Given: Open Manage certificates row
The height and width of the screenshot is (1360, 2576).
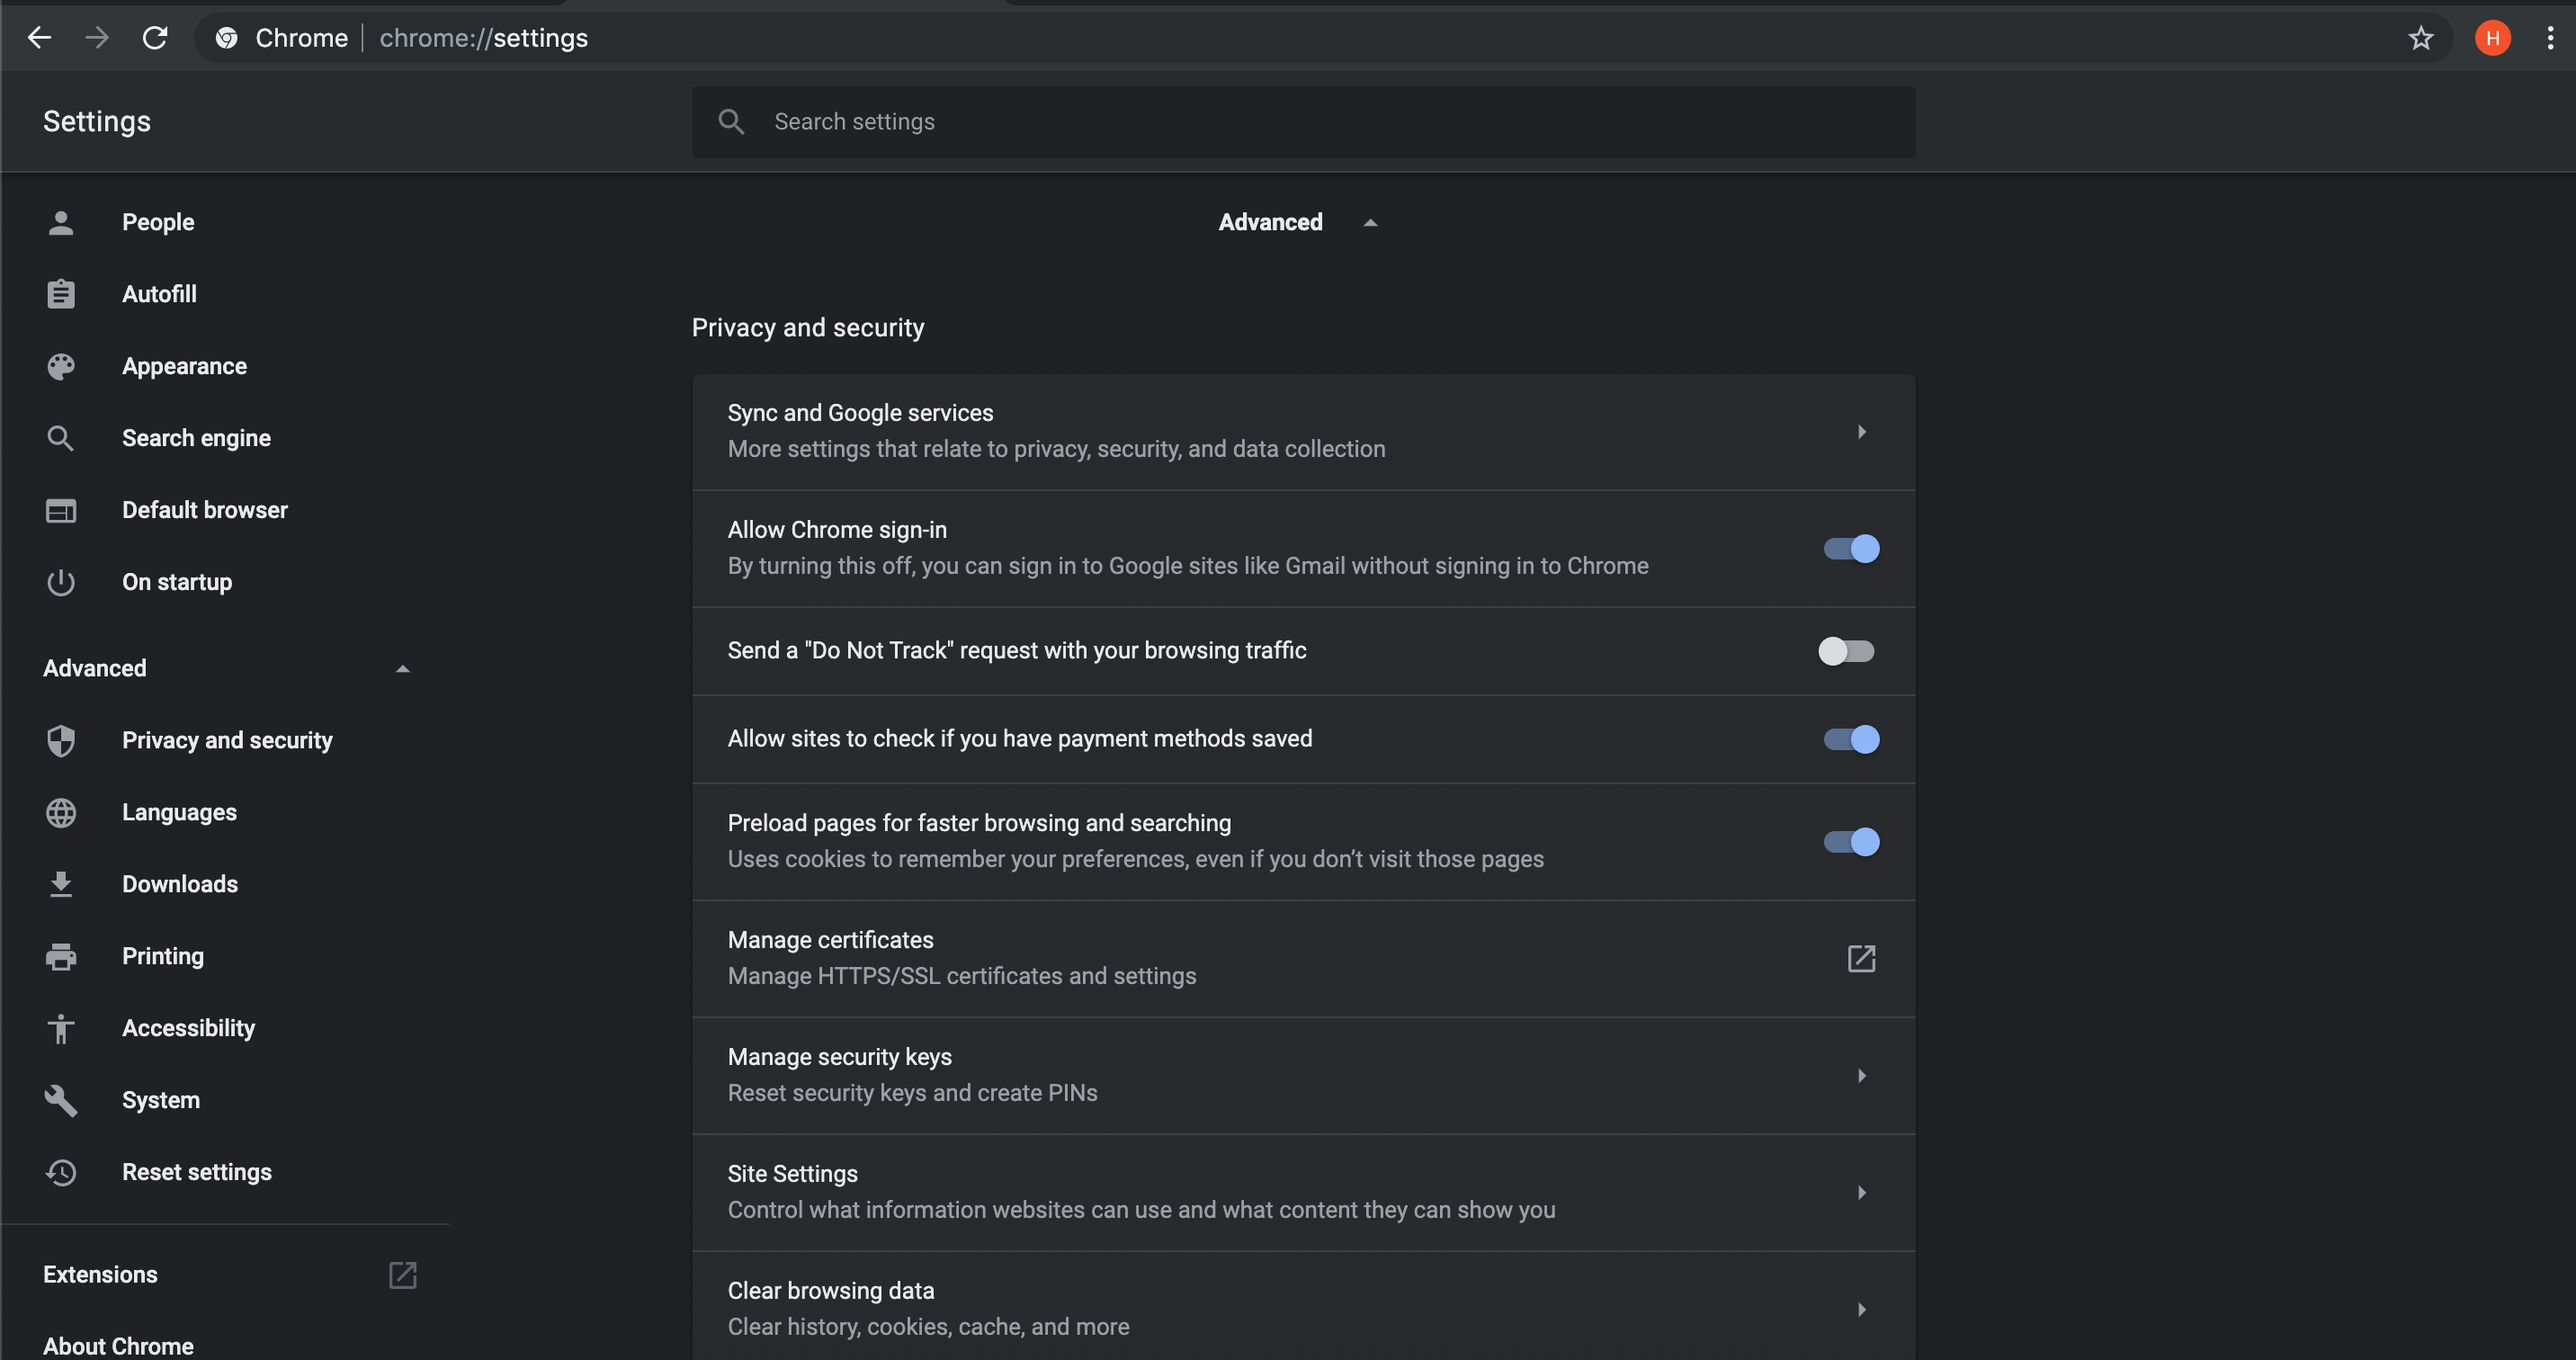Looking at the screenshot, I should tap(1303, 958).
